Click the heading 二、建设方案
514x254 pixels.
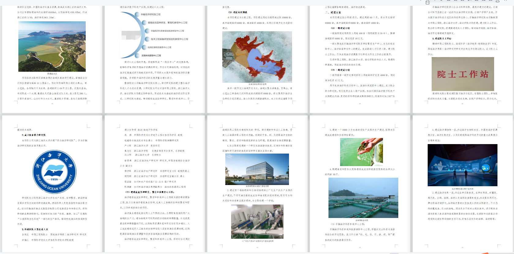click(333, 13)
